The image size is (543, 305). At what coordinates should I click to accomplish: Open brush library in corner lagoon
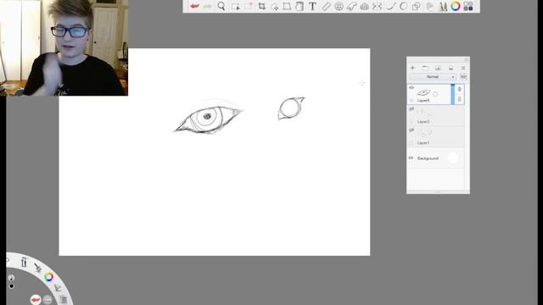click(x=24, y=262)
